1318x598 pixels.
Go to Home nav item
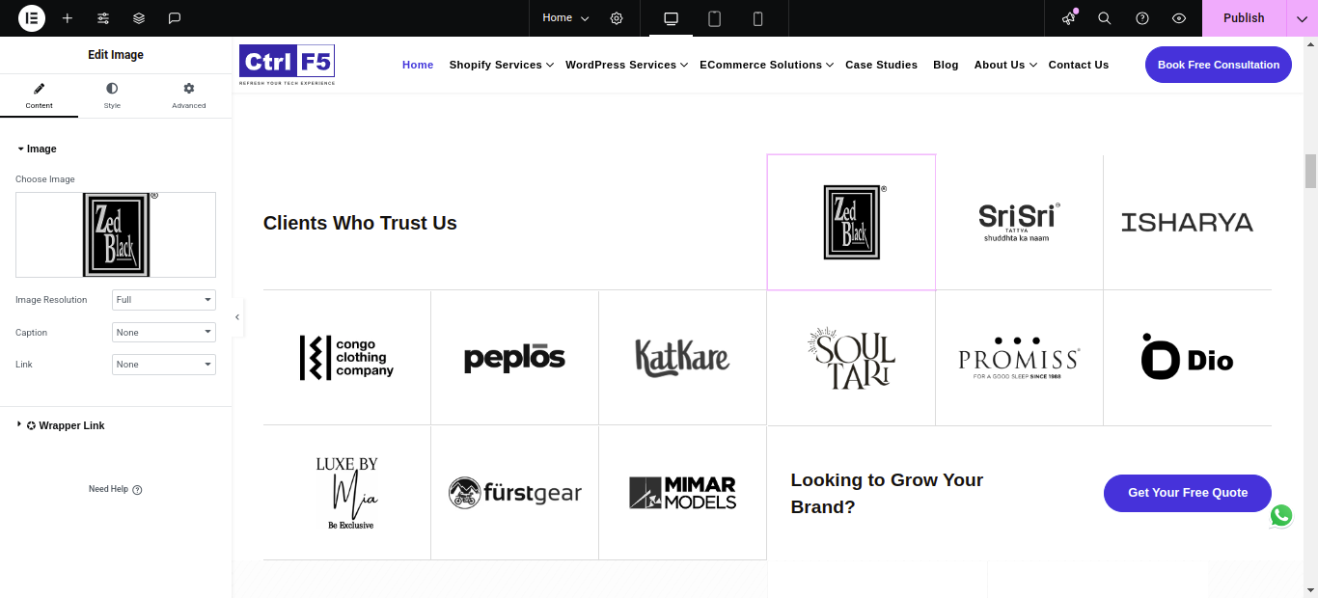tap(418, 65)
